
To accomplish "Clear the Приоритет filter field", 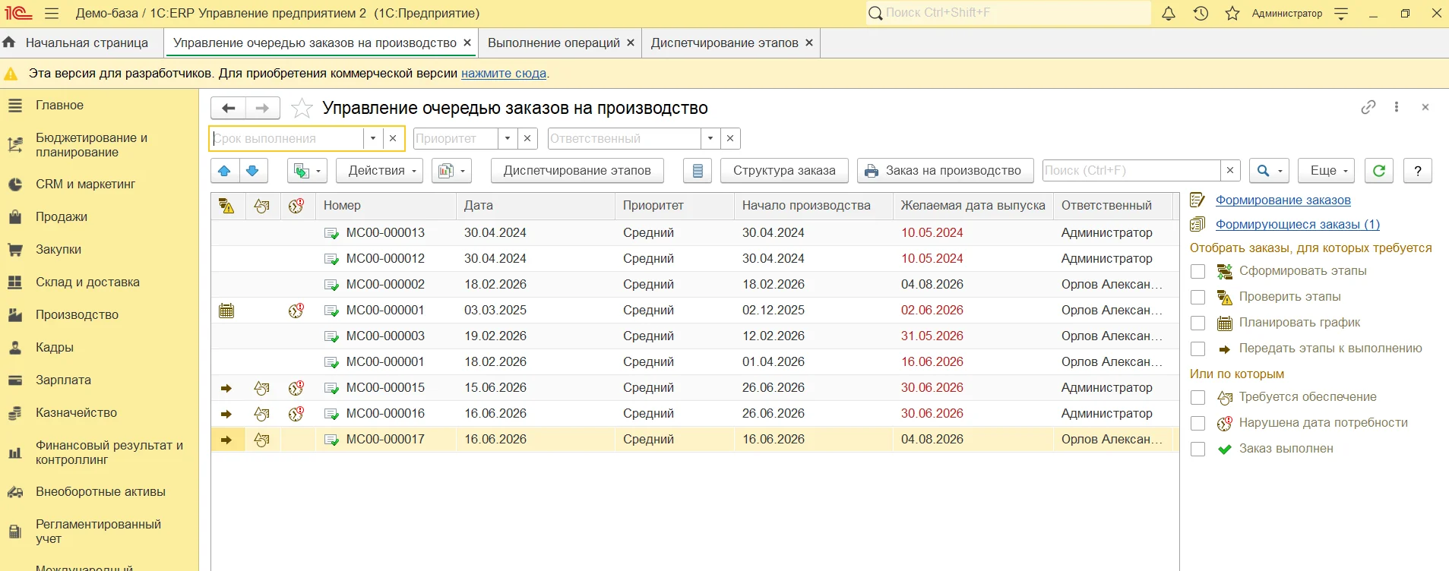I will (x=527, y=138).
